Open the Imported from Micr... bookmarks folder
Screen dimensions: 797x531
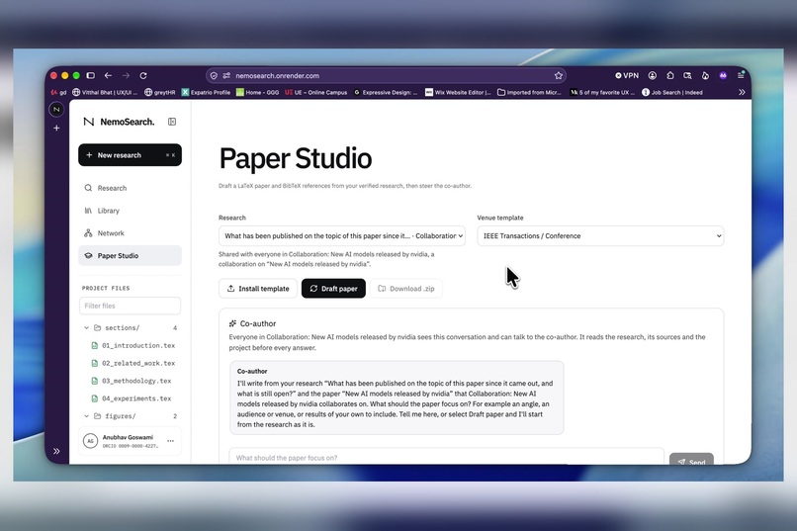click(x=529, y=93)
